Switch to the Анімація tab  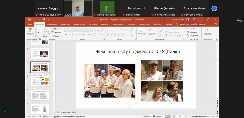coord(104,24)
